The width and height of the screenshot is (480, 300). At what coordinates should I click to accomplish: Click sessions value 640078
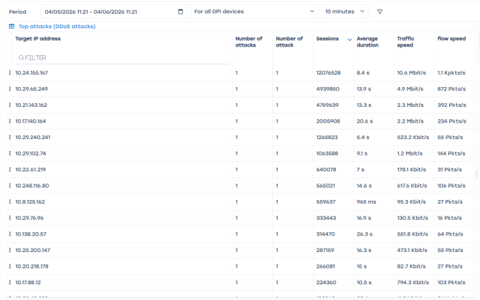coord(326,169)
